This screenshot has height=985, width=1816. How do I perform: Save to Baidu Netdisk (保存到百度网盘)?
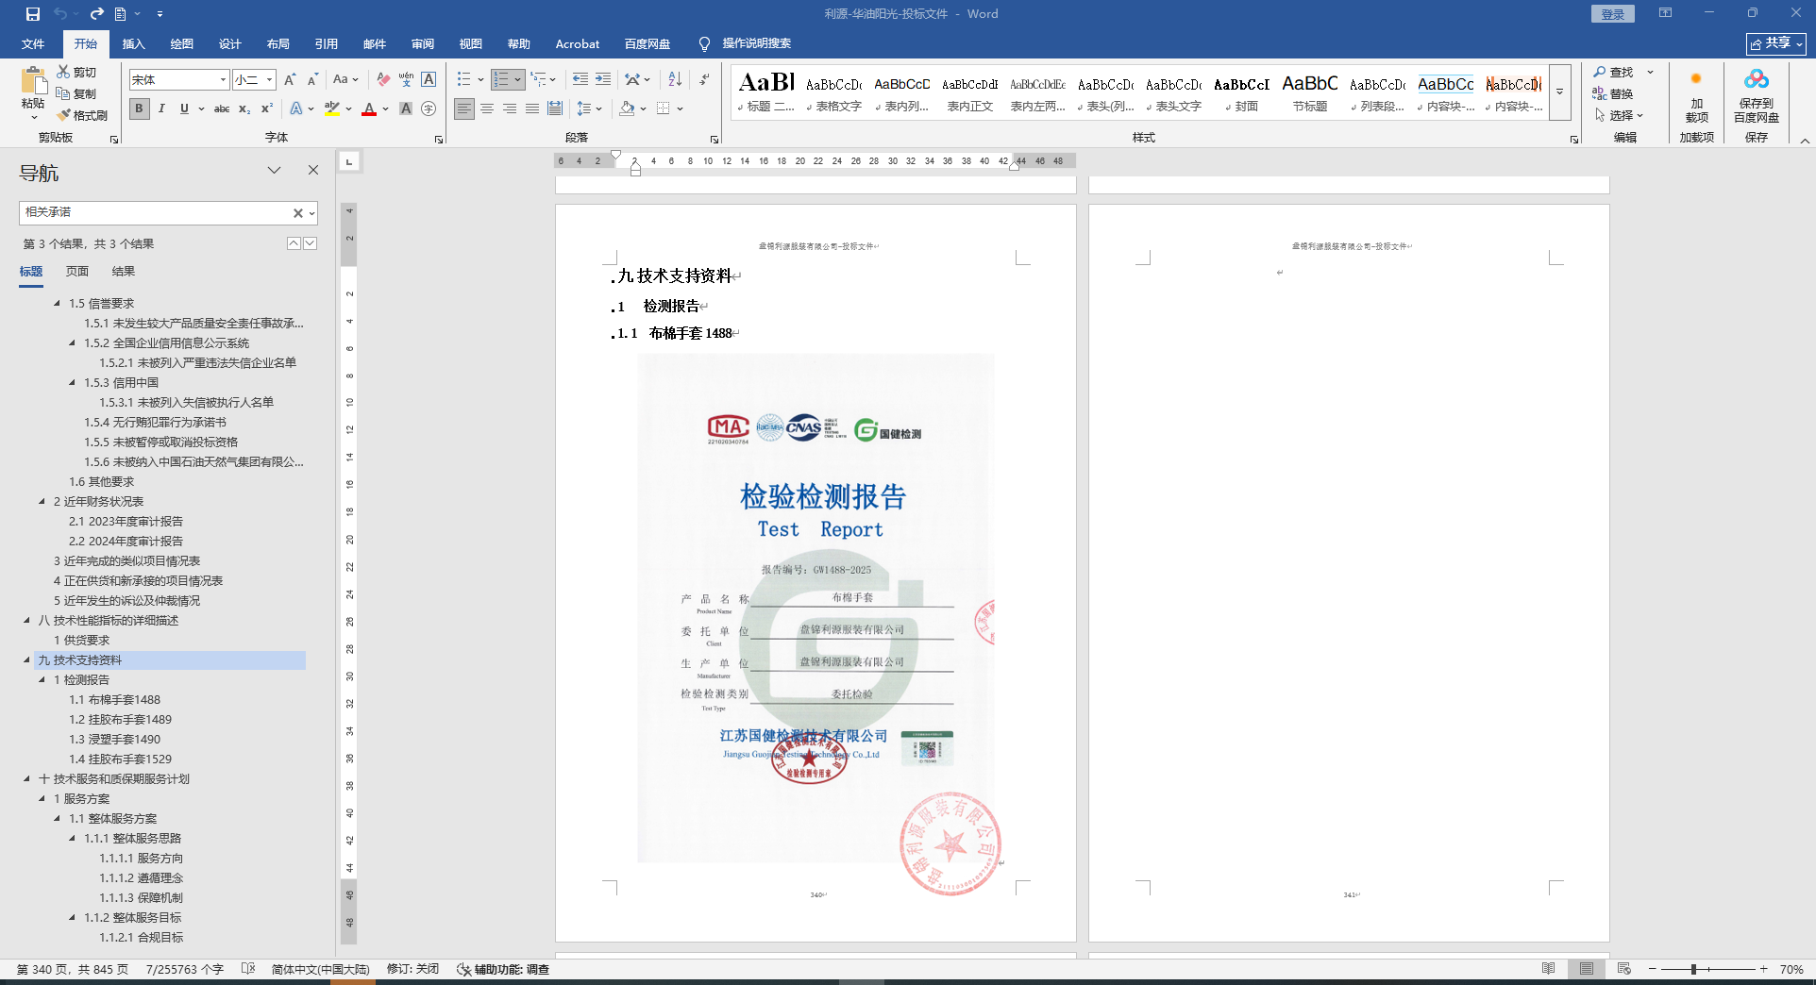coord(1756,96)
